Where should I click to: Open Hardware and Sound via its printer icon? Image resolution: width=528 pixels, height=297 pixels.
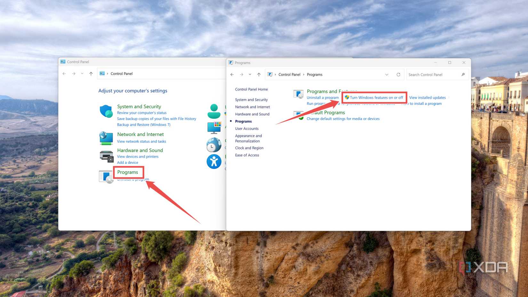pyautogui.click(x=106, y=156)
